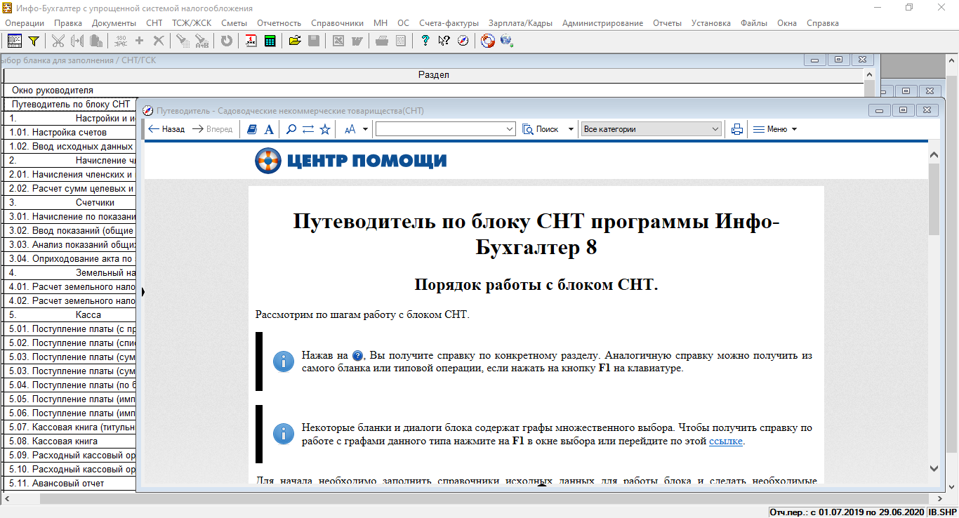Click the compass guide icon in main toolbar
The image size is (959, 518).
463,41
